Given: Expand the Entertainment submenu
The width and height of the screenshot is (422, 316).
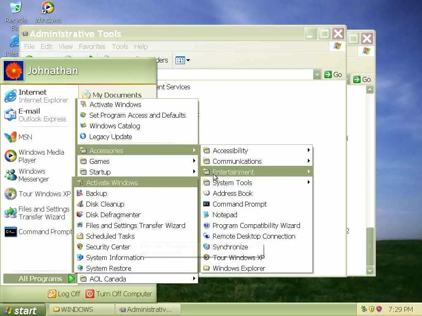Looking at the screenshot, I should pos(257,172).
